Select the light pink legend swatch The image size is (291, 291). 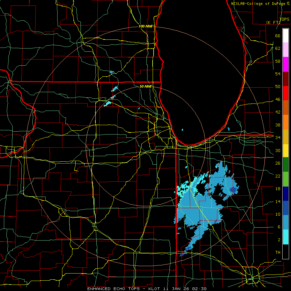tap(286, 49)
